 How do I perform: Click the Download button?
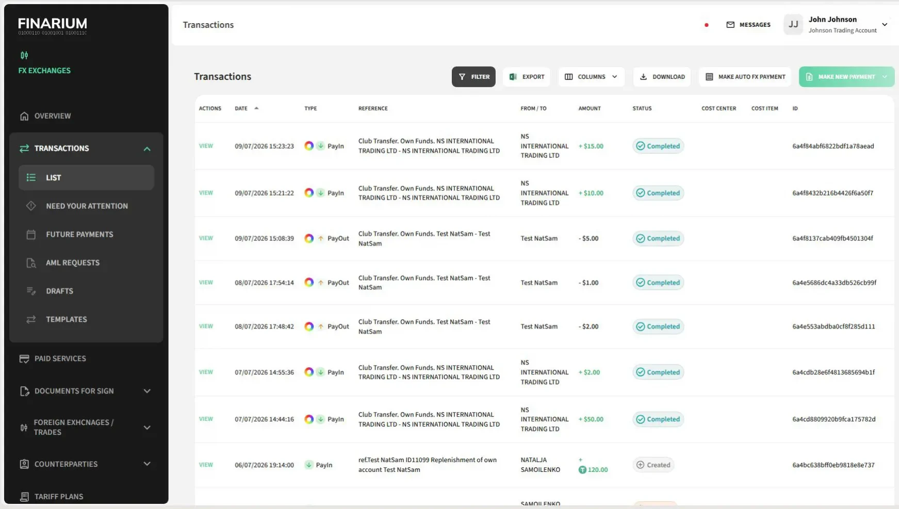click(662, 77)
